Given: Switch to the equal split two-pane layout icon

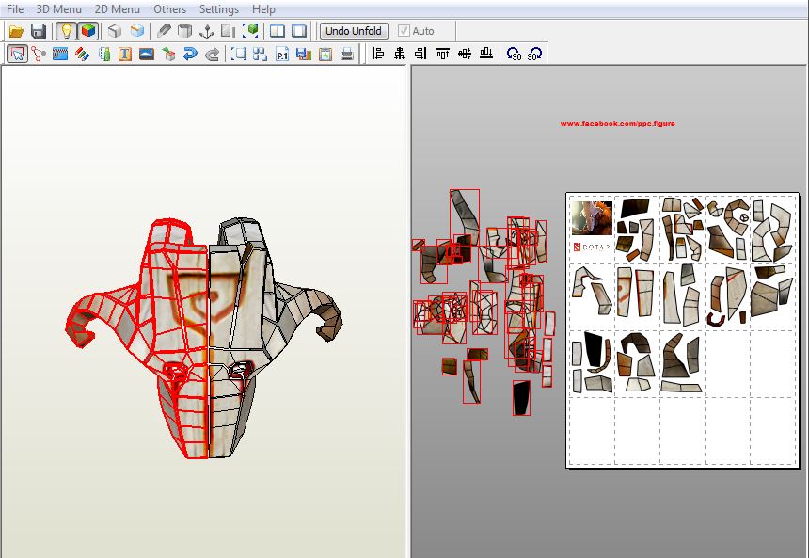Looking at the screenshot, I should tap(278, 31).
